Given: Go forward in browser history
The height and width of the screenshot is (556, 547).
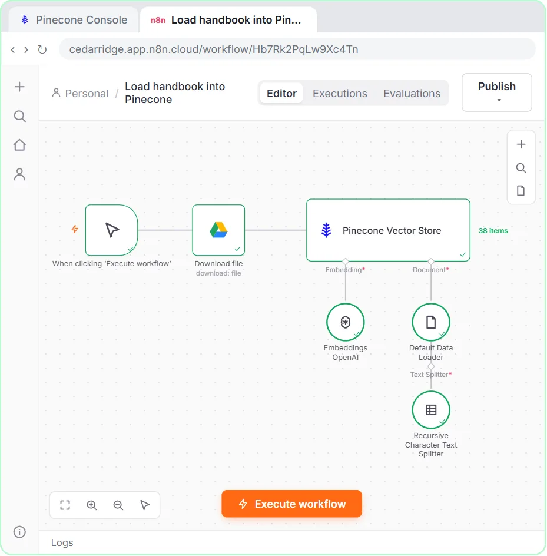Looking at the screenshot, I should point(26,49).
